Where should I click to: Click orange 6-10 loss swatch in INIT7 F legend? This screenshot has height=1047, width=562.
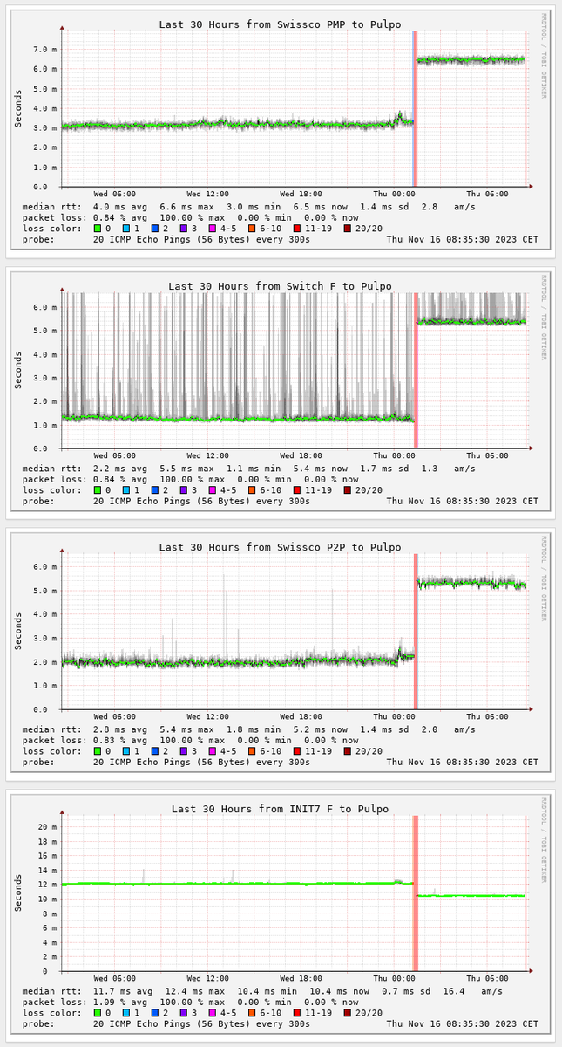coord(252,1013)
